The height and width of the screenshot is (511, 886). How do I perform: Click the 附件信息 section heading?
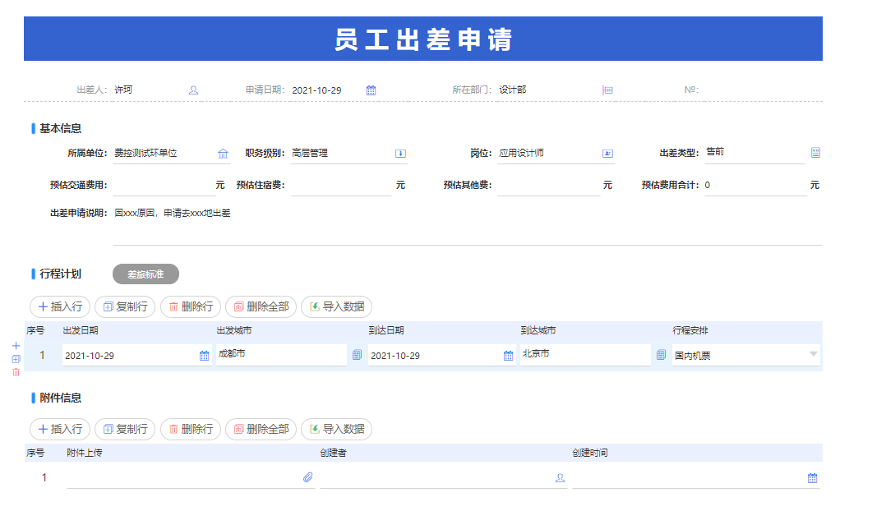pyautogui.click(x=61, y=398)
